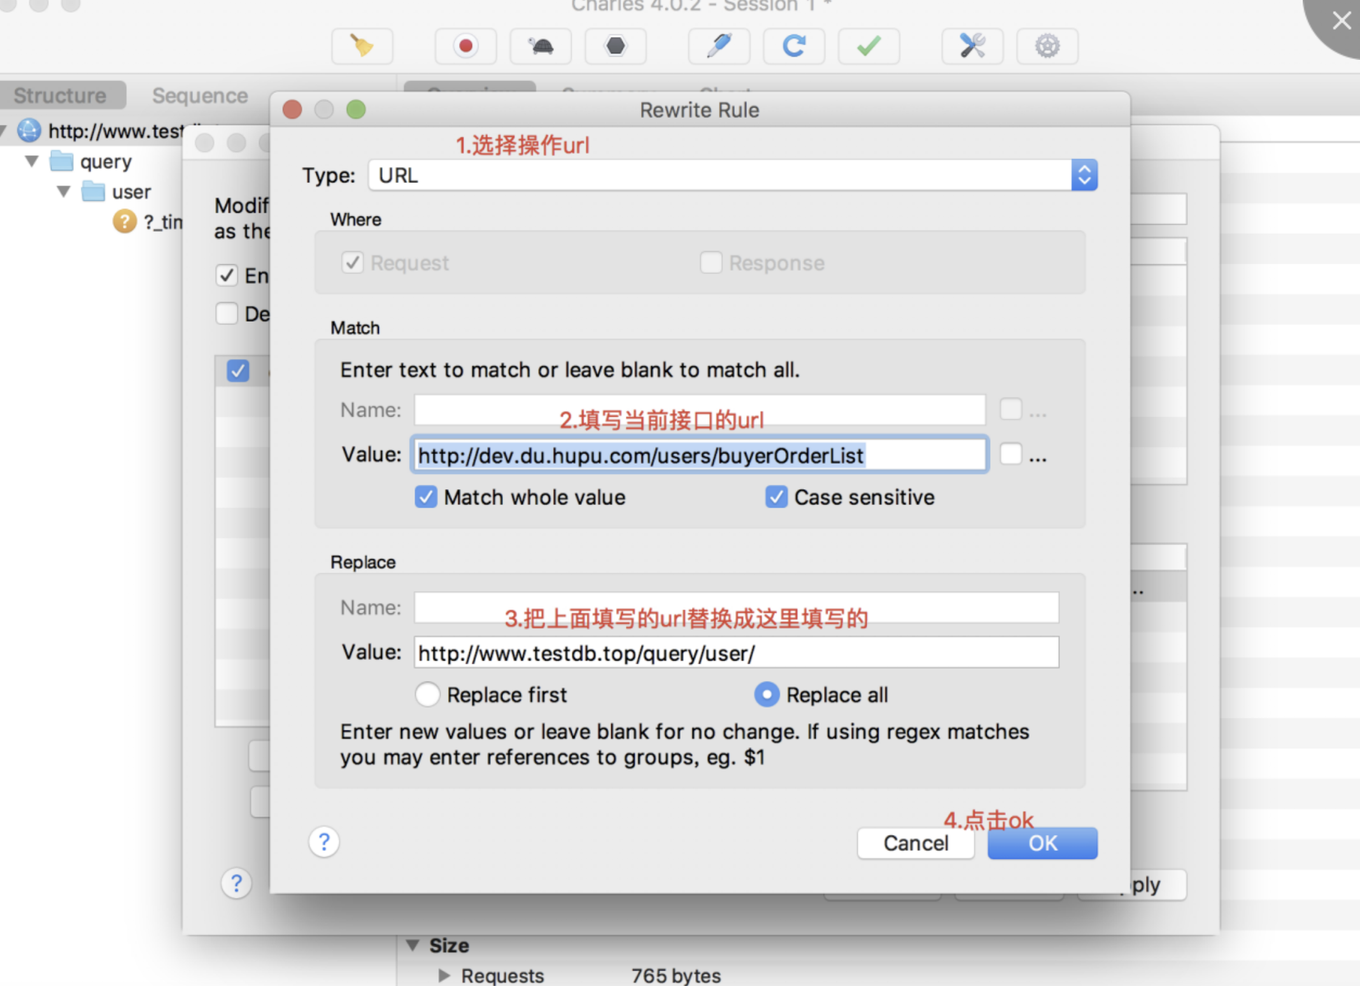The height and width of the screenshot is (986, 1360).
Task: Toggle the red Record button
Action: (465, 46)
